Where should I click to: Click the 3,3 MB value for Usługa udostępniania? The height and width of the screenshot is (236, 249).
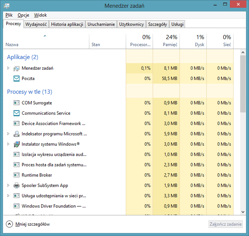(171, 196)
